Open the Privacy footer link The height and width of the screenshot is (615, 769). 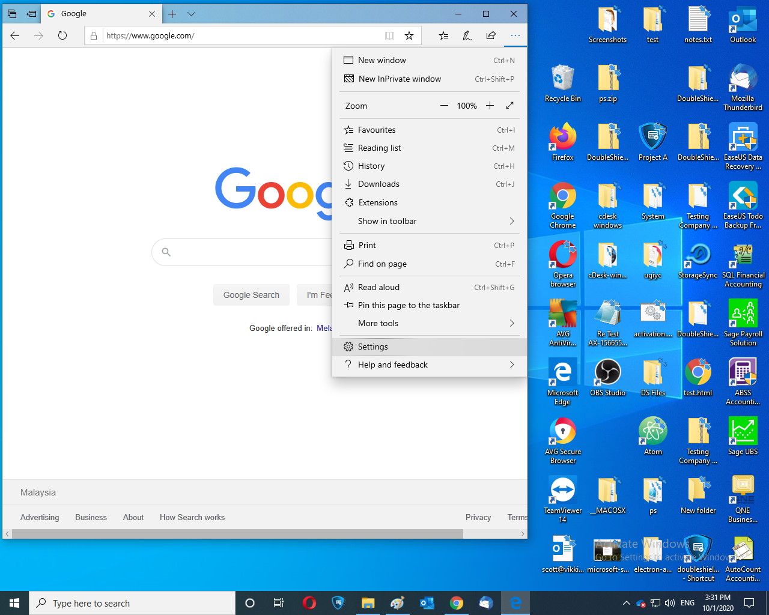point(478,517)
